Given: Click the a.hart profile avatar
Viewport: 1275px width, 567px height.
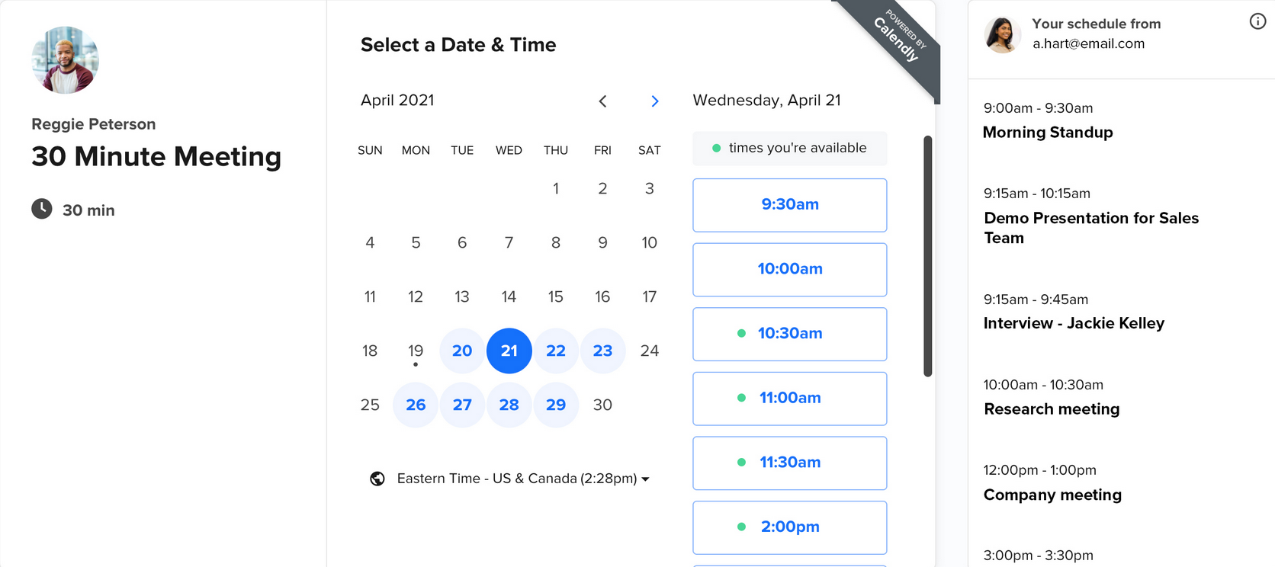Looking at the screenshot, I should 1002,35.
